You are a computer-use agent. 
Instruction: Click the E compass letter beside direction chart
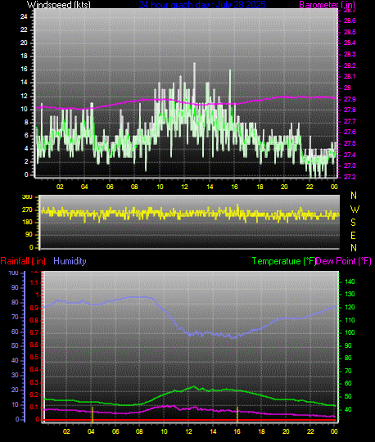pyautogui.click(x=353, y=236)
